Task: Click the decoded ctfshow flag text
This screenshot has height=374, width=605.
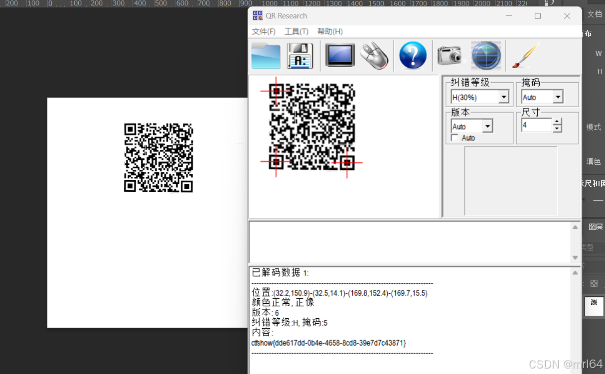Action: tap(328, 343)
